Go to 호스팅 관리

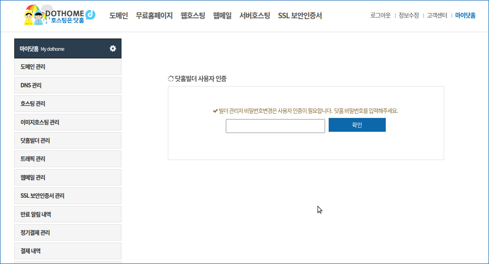[x=68, y=104]
